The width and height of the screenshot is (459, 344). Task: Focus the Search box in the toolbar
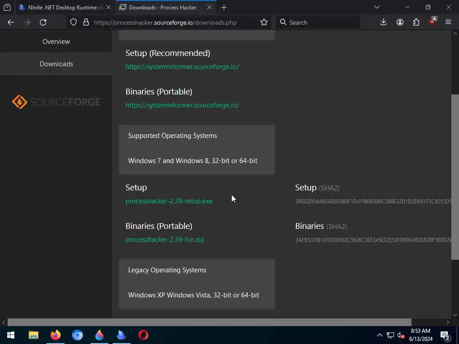coord(318,22)
